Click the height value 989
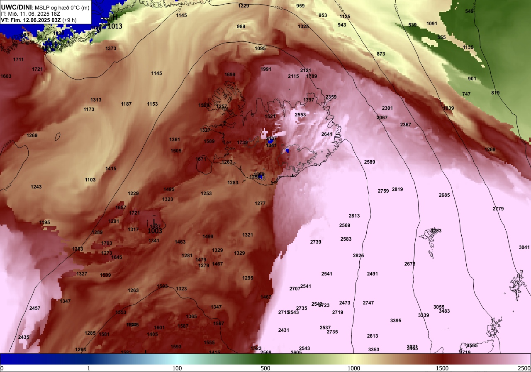This screenshot has width=531, height=372. [x=241, y=27]
